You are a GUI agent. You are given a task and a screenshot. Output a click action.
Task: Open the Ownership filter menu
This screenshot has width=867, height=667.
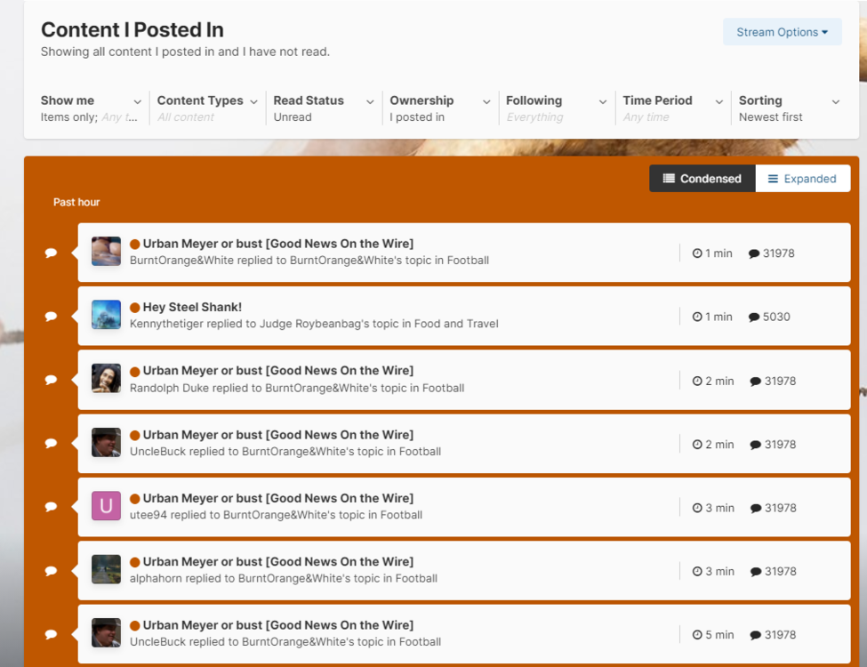[x=439, y=108]
